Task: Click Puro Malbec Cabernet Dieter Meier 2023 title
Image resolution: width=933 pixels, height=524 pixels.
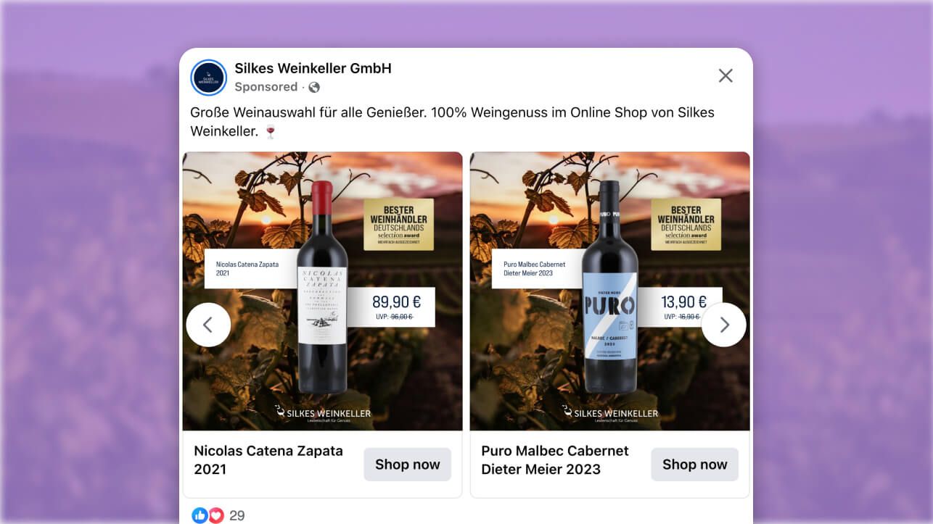Action: pyautogui.click(x=555, y=459)
